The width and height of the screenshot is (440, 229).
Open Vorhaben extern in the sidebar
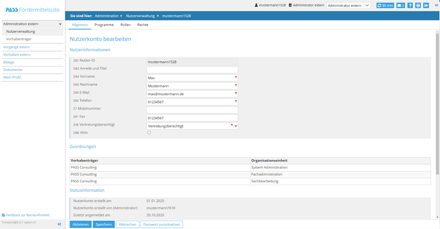click(x=17, y=55)
